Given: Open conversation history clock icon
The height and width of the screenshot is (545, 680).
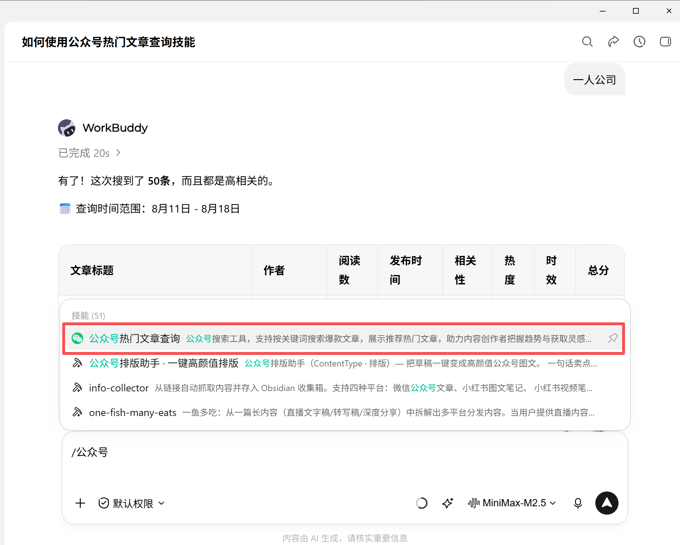Looking at the screenshot, I should click(x=639, y=42).
